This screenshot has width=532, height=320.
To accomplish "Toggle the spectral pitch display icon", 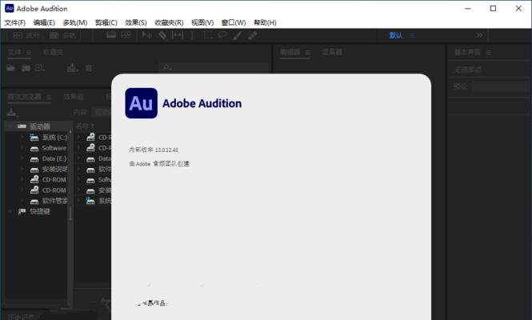I will (x=126, y=35).
